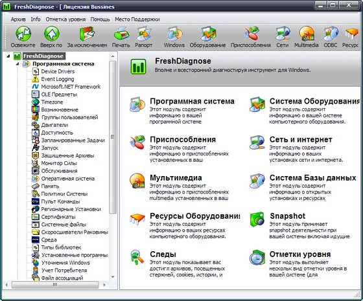Click the Отметки уровня heading link
This screenshot has width=363, height=301.
click(300, 254)
